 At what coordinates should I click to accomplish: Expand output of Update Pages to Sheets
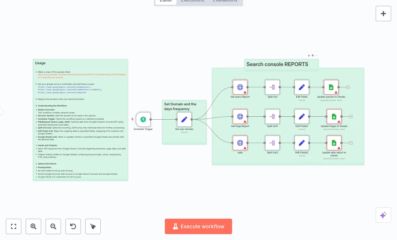(351, 116)
